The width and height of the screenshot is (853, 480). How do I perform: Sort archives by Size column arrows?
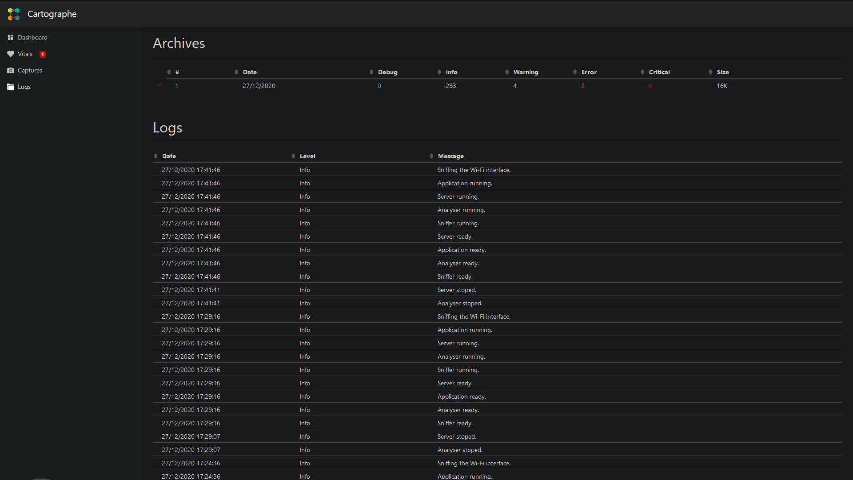click(x=710, y=72)
